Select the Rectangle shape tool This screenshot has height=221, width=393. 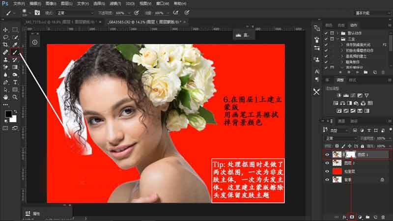tap(15, 90)
